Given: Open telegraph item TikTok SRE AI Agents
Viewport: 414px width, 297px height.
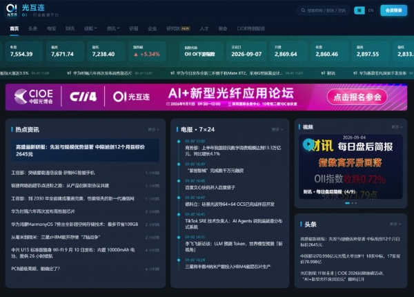Looking at the screenshot, I should pyautogui.click(x=234, y=224).
